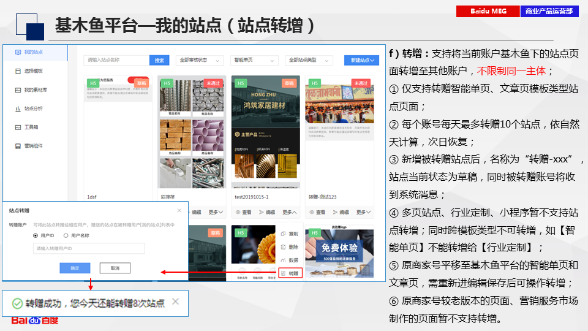Viewport: 588px width, 331px height.
Task: Click the H5 badge on the 转赠-测试123 card
Action: tap(314, 83)
